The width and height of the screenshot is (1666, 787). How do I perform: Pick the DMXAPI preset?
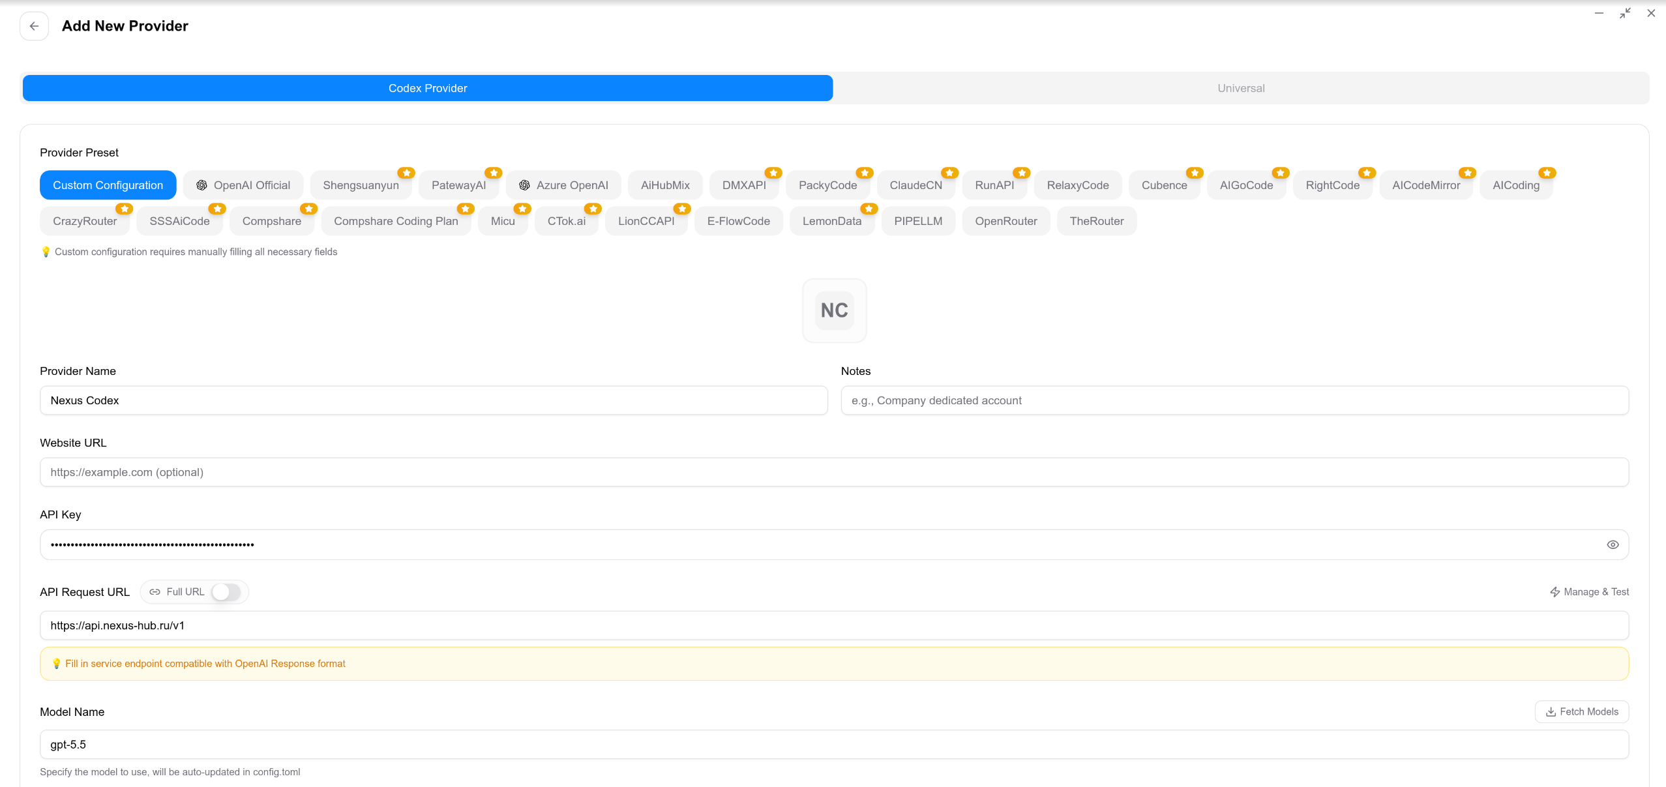point(744,185)
